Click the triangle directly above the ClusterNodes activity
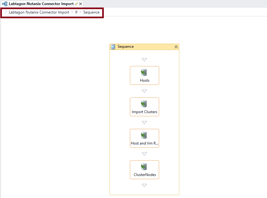Screen dimensions: 267x198 [x=144, y=154]
